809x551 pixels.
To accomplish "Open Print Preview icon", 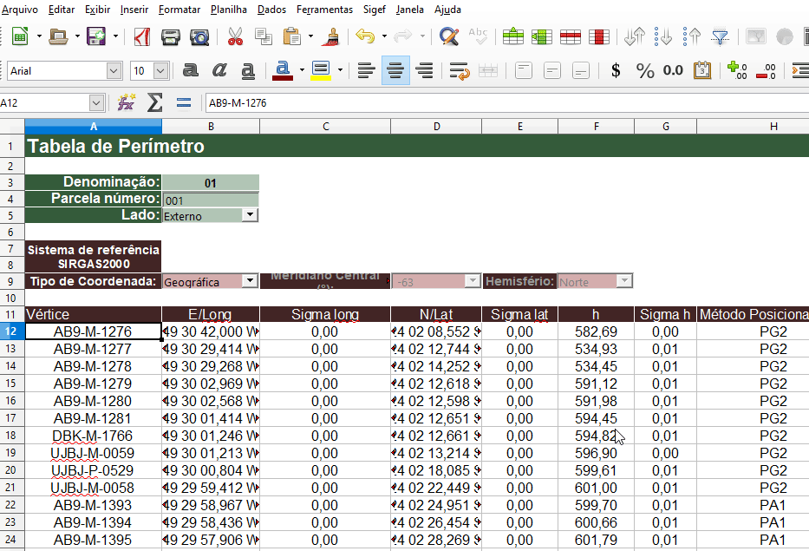I will pos(199,36).
